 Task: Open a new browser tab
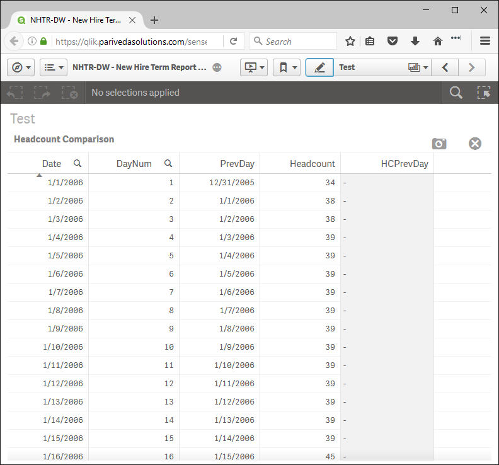(154, 20)
